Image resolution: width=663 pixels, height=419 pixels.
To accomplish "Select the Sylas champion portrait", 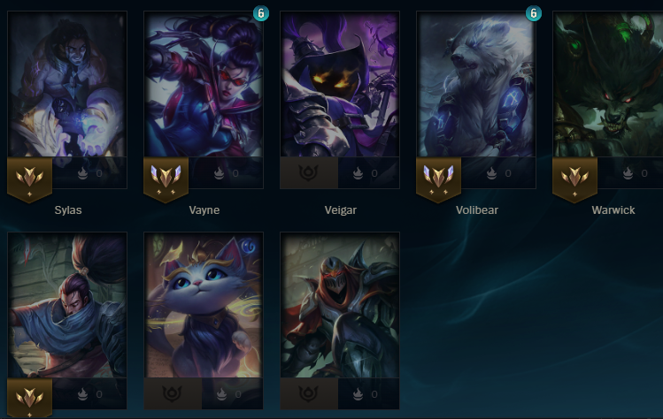I will pyautogui.click(x=67, y=85).
